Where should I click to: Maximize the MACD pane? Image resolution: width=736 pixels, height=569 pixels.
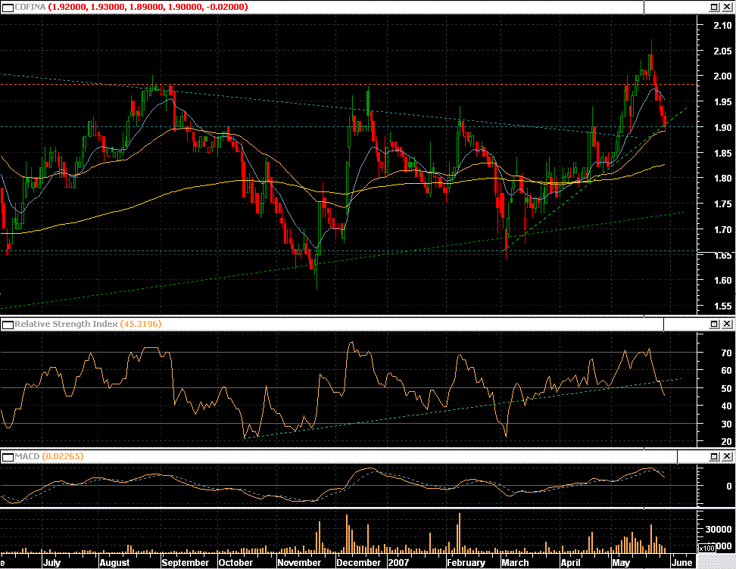[x=714, y=456]
